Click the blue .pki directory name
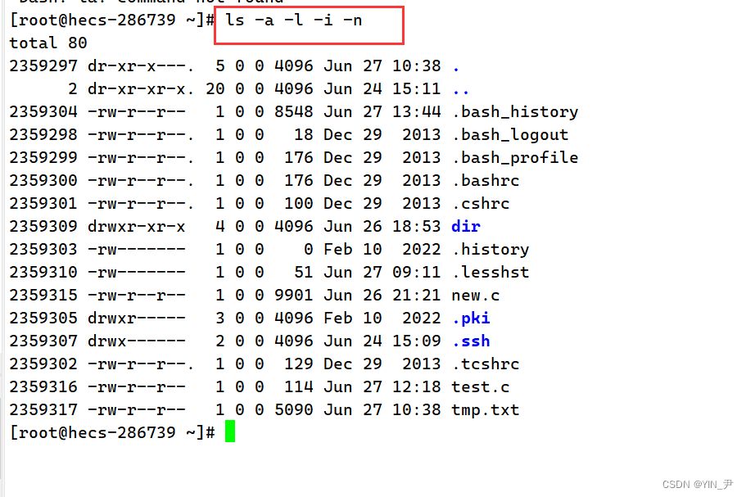The width and height of the screenshot is (746, 497). pos(470,318)
